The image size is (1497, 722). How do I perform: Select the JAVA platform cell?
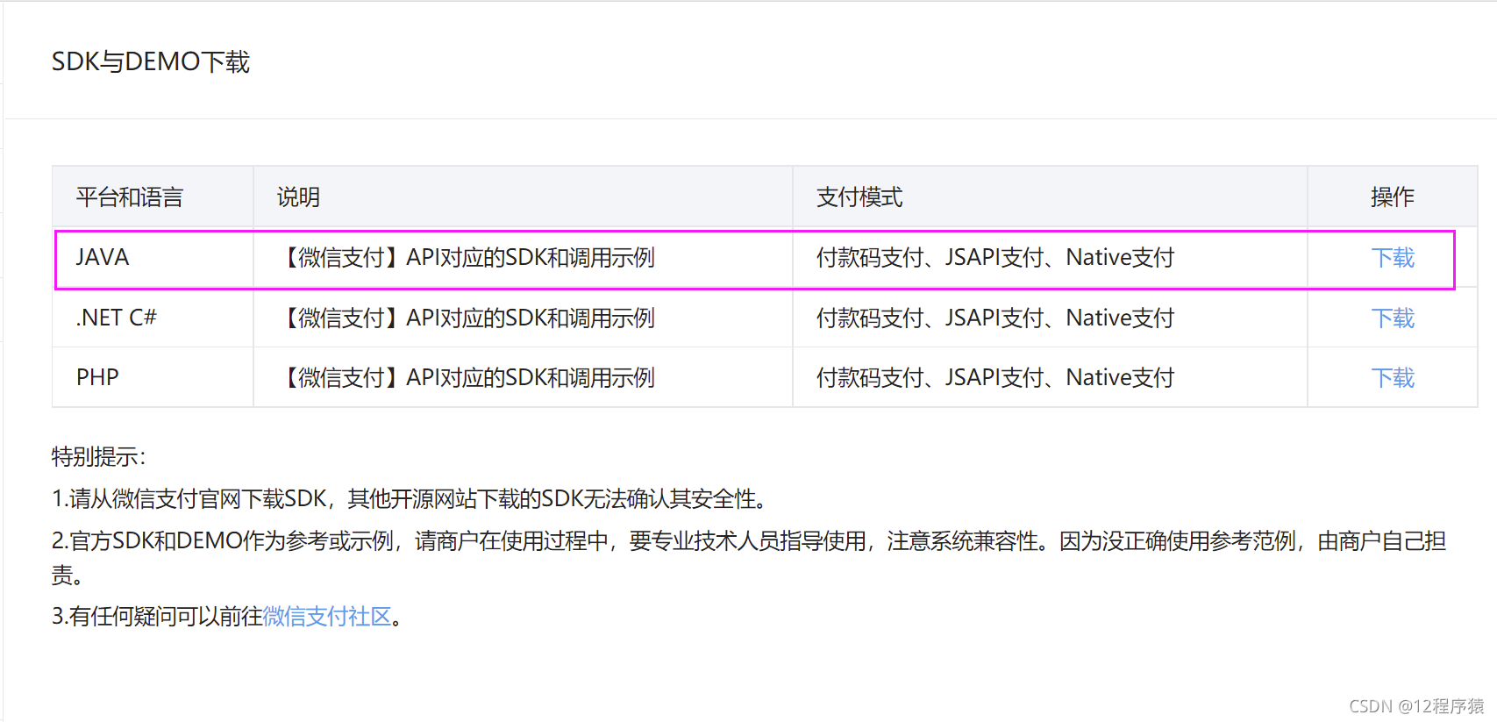pos(153,258)
